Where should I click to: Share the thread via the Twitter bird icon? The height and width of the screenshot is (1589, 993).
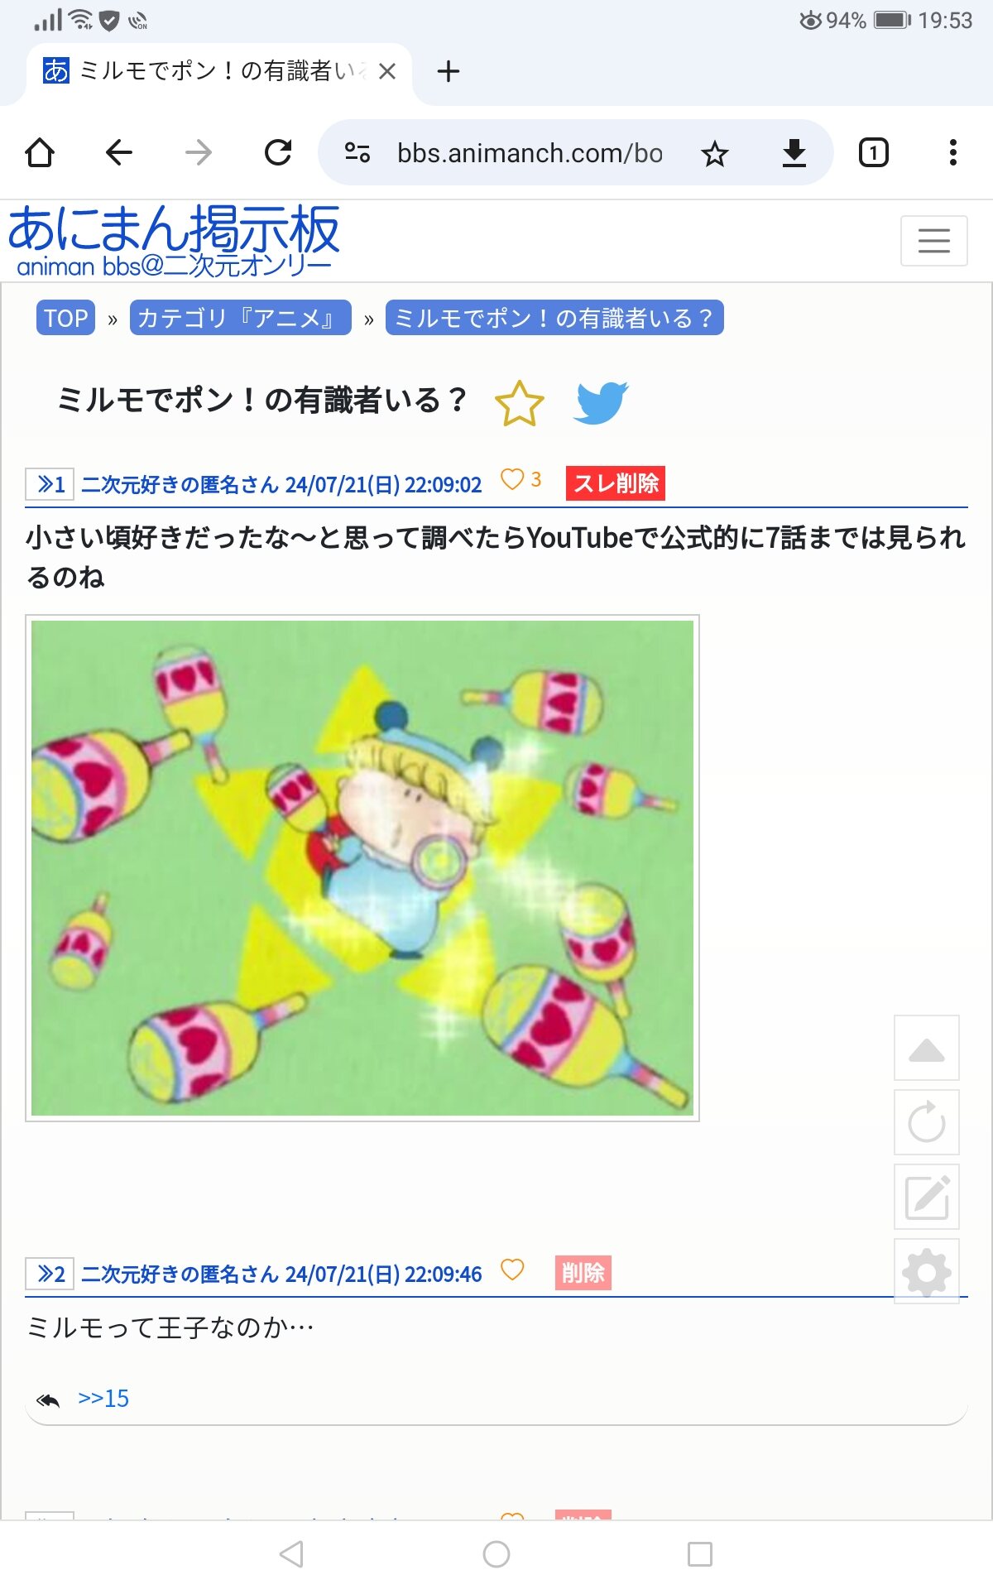click(x=601, y=403)
